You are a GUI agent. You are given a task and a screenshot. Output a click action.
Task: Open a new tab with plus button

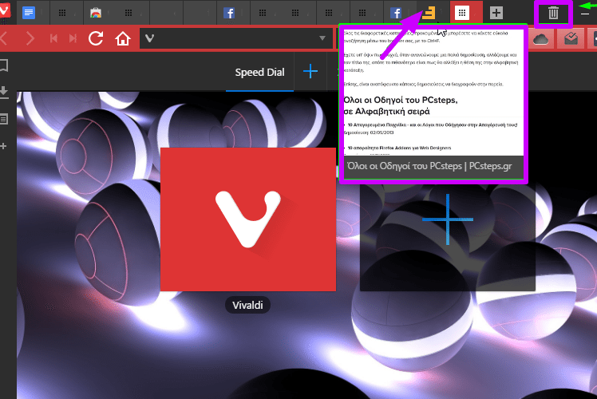(x=496, y=13)
